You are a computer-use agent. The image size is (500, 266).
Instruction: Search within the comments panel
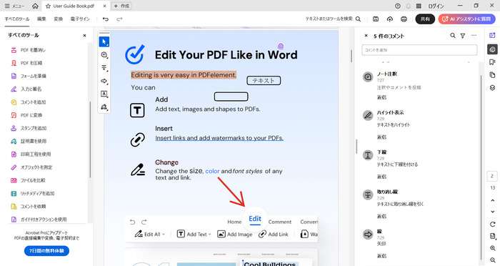click(x=453, y=36)
